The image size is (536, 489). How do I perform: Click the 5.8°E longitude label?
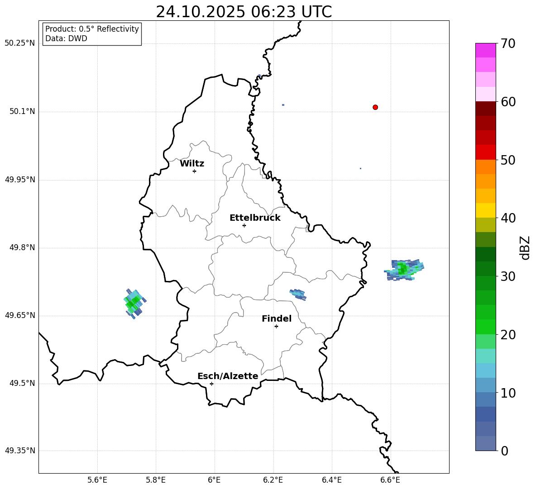156,480
